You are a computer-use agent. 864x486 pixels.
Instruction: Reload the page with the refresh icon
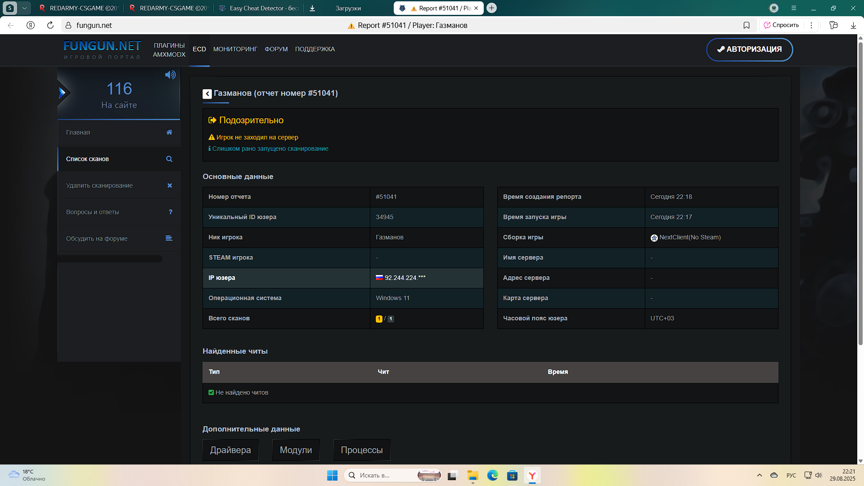[x=50, y=25]
